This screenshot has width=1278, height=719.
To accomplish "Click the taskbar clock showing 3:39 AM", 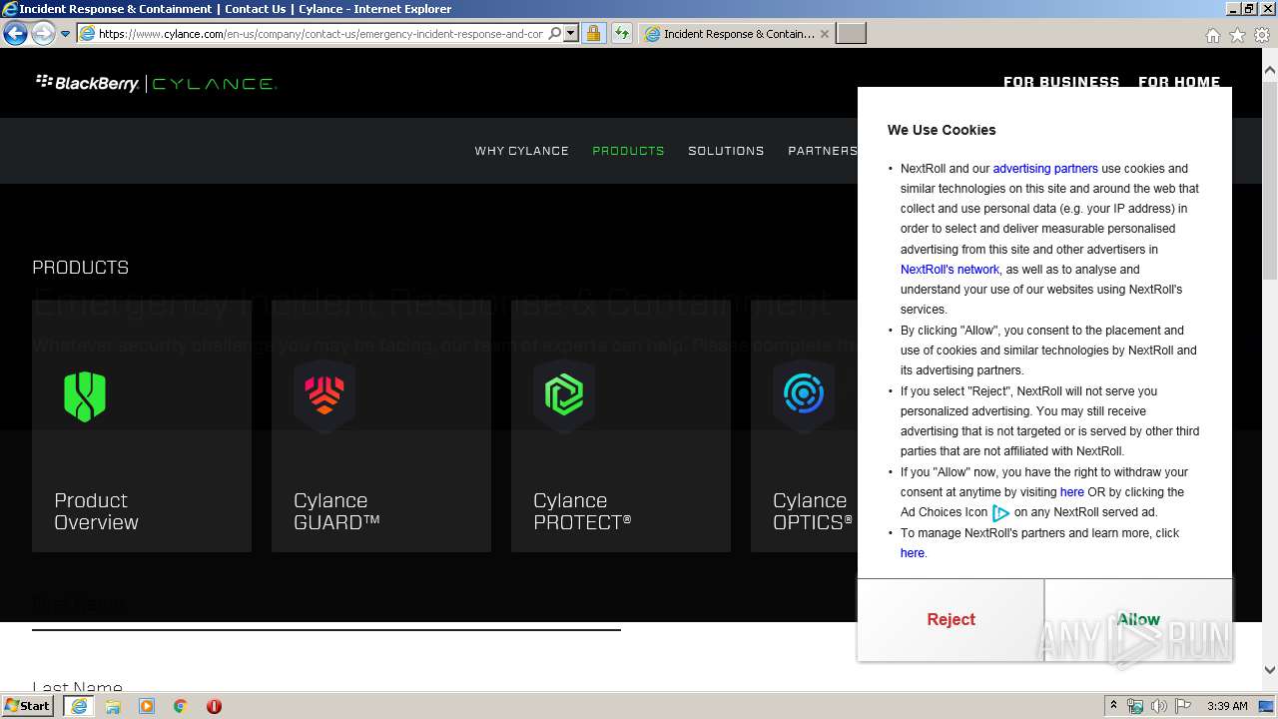I will coord(1227,706).
